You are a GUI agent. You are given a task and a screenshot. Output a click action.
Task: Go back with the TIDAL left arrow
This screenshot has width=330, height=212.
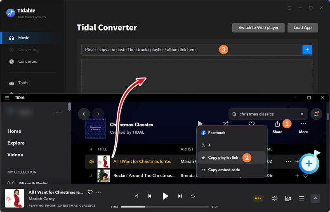84,114
